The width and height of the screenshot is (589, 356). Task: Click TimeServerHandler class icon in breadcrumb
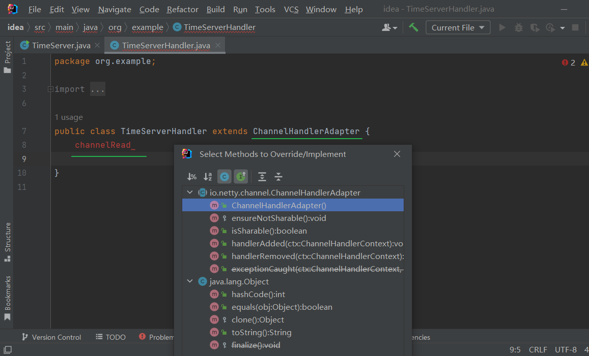pos(177,27)
